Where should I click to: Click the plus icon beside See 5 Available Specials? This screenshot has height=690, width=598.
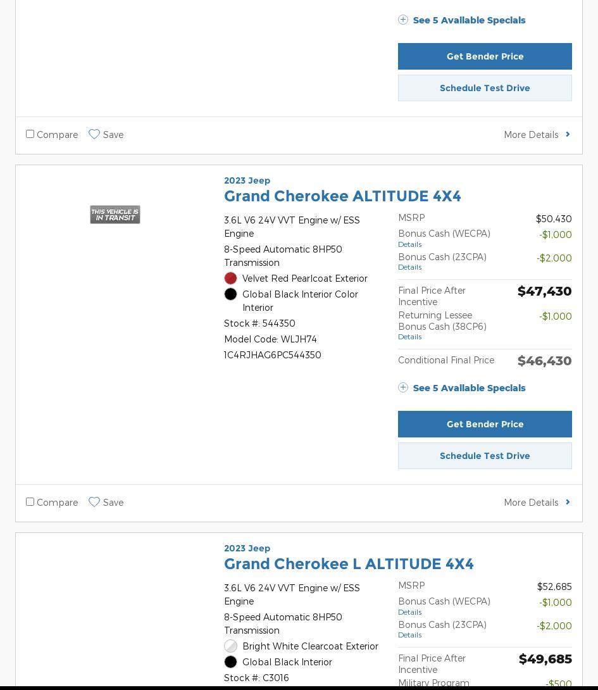[403, 387]
